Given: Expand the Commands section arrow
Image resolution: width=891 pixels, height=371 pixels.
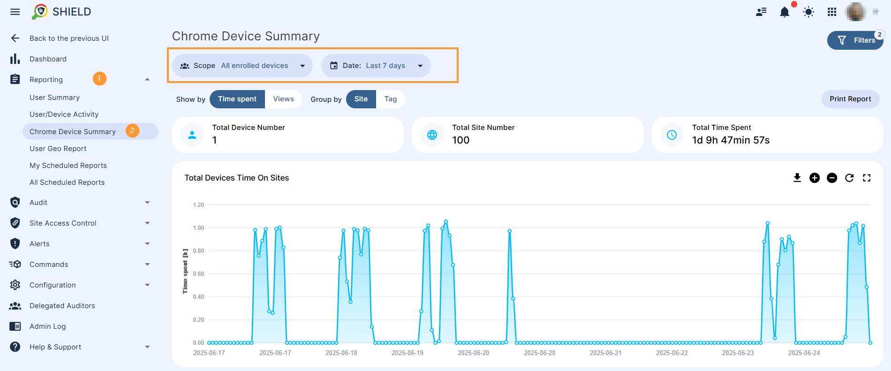Looking at the screenshot, I should point(147,264).
